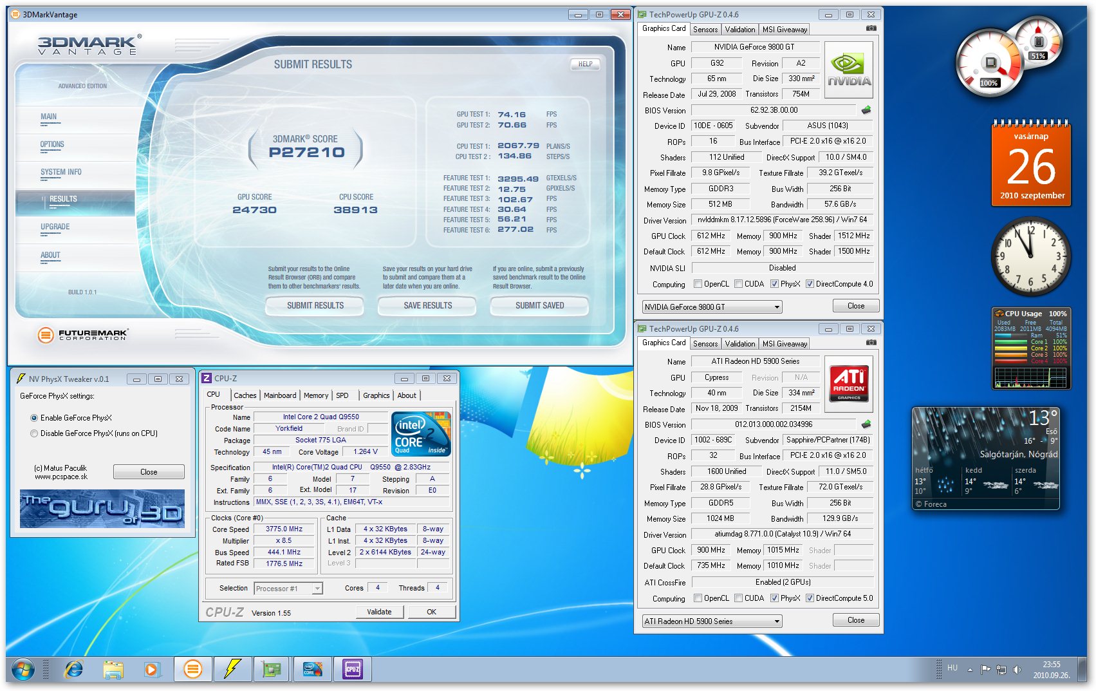Click the clock and date in system tray
Image resolution: width=1096 pixels, height=691 pixels.
tap(1052, 670)
